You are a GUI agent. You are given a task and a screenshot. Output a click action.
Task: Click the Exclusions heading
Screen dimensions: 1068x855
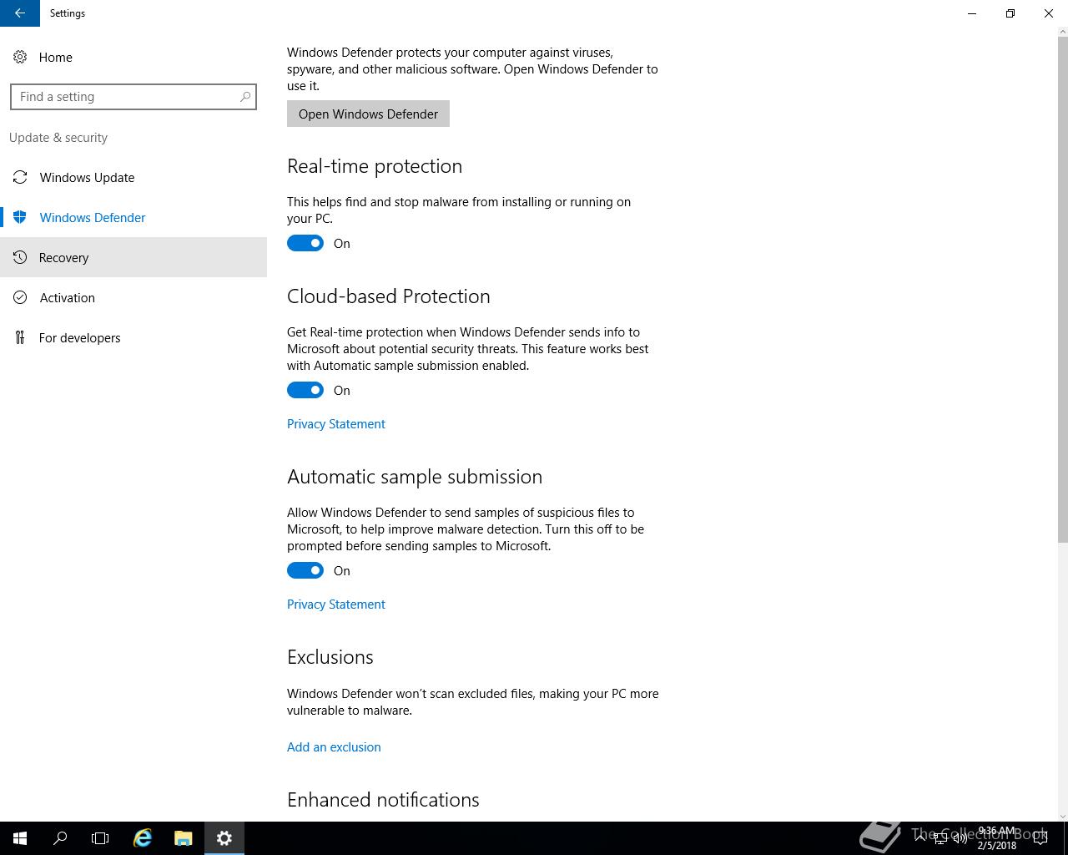click(330, 656)
